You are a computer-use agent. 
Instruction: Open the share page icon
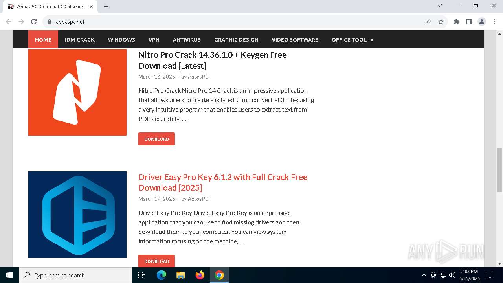(x=428, y=22)
